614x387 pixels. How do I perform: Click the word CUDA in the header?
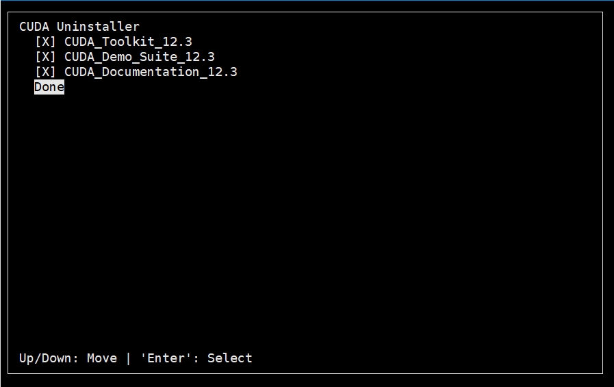click(34, 27)
